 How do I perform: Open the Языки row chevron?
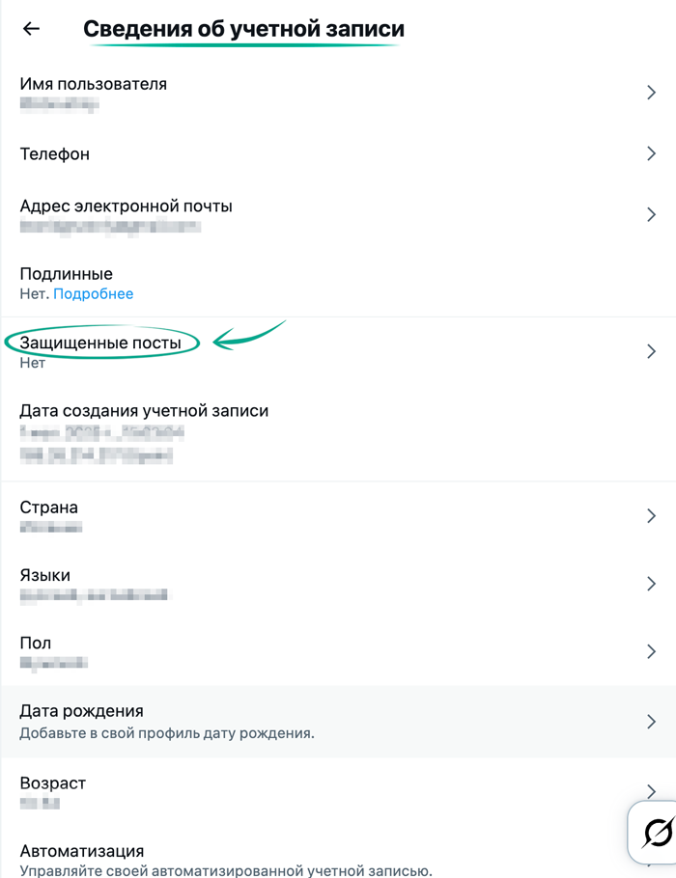pyautogui.click(x=652, y=584)
